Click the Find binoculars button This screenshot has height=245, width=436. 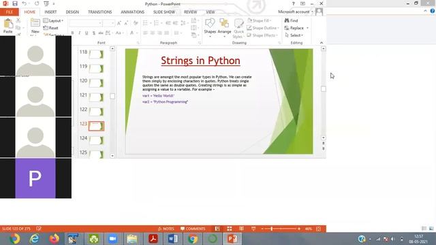pos(291,20)
